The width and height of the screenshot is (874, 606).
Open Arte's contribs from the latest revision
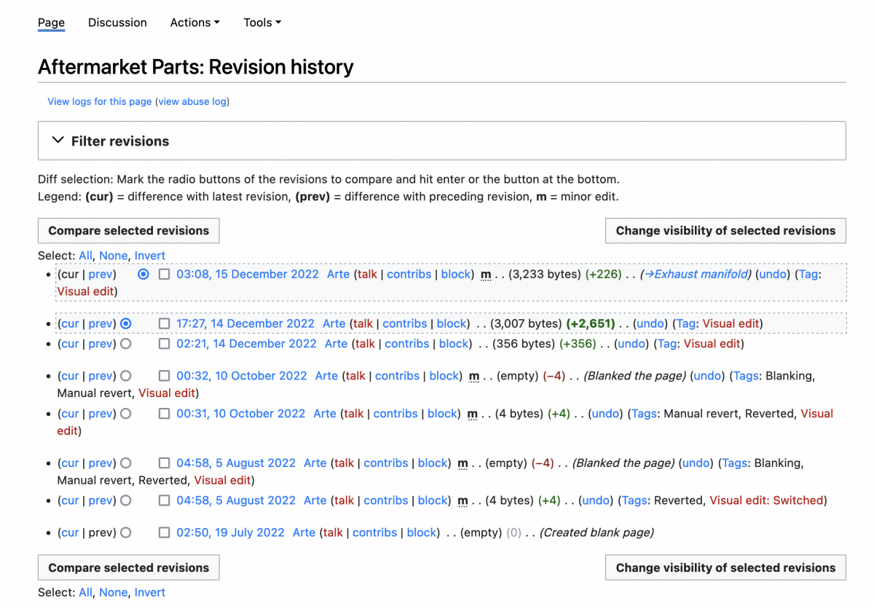click(x=409, y=274)
